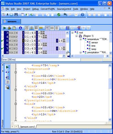
Task: Open the ConvertToXML menu
Action: [48, 9]
